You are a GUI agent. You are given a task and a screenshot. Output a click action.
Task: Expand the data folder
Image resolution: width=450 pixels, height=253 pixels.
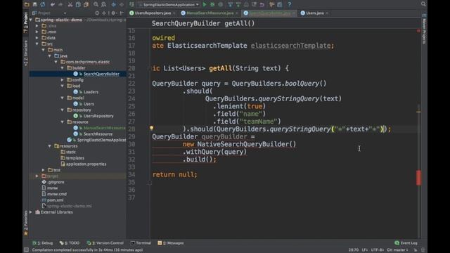[37, 38]
